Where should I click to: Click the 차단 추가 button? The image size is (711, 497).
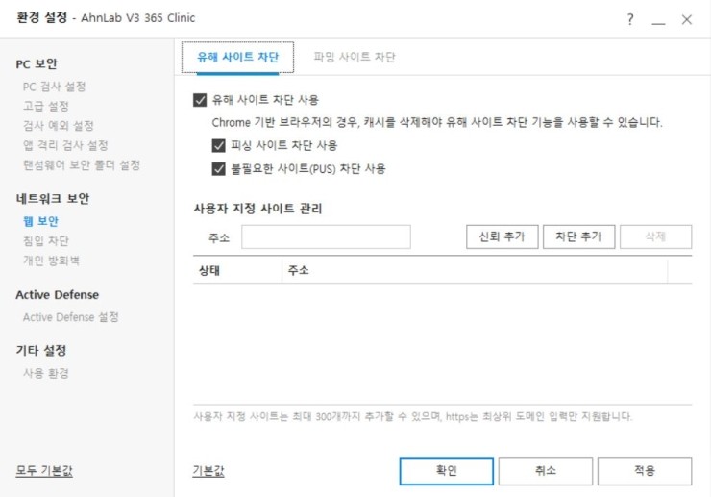point(578,236)
